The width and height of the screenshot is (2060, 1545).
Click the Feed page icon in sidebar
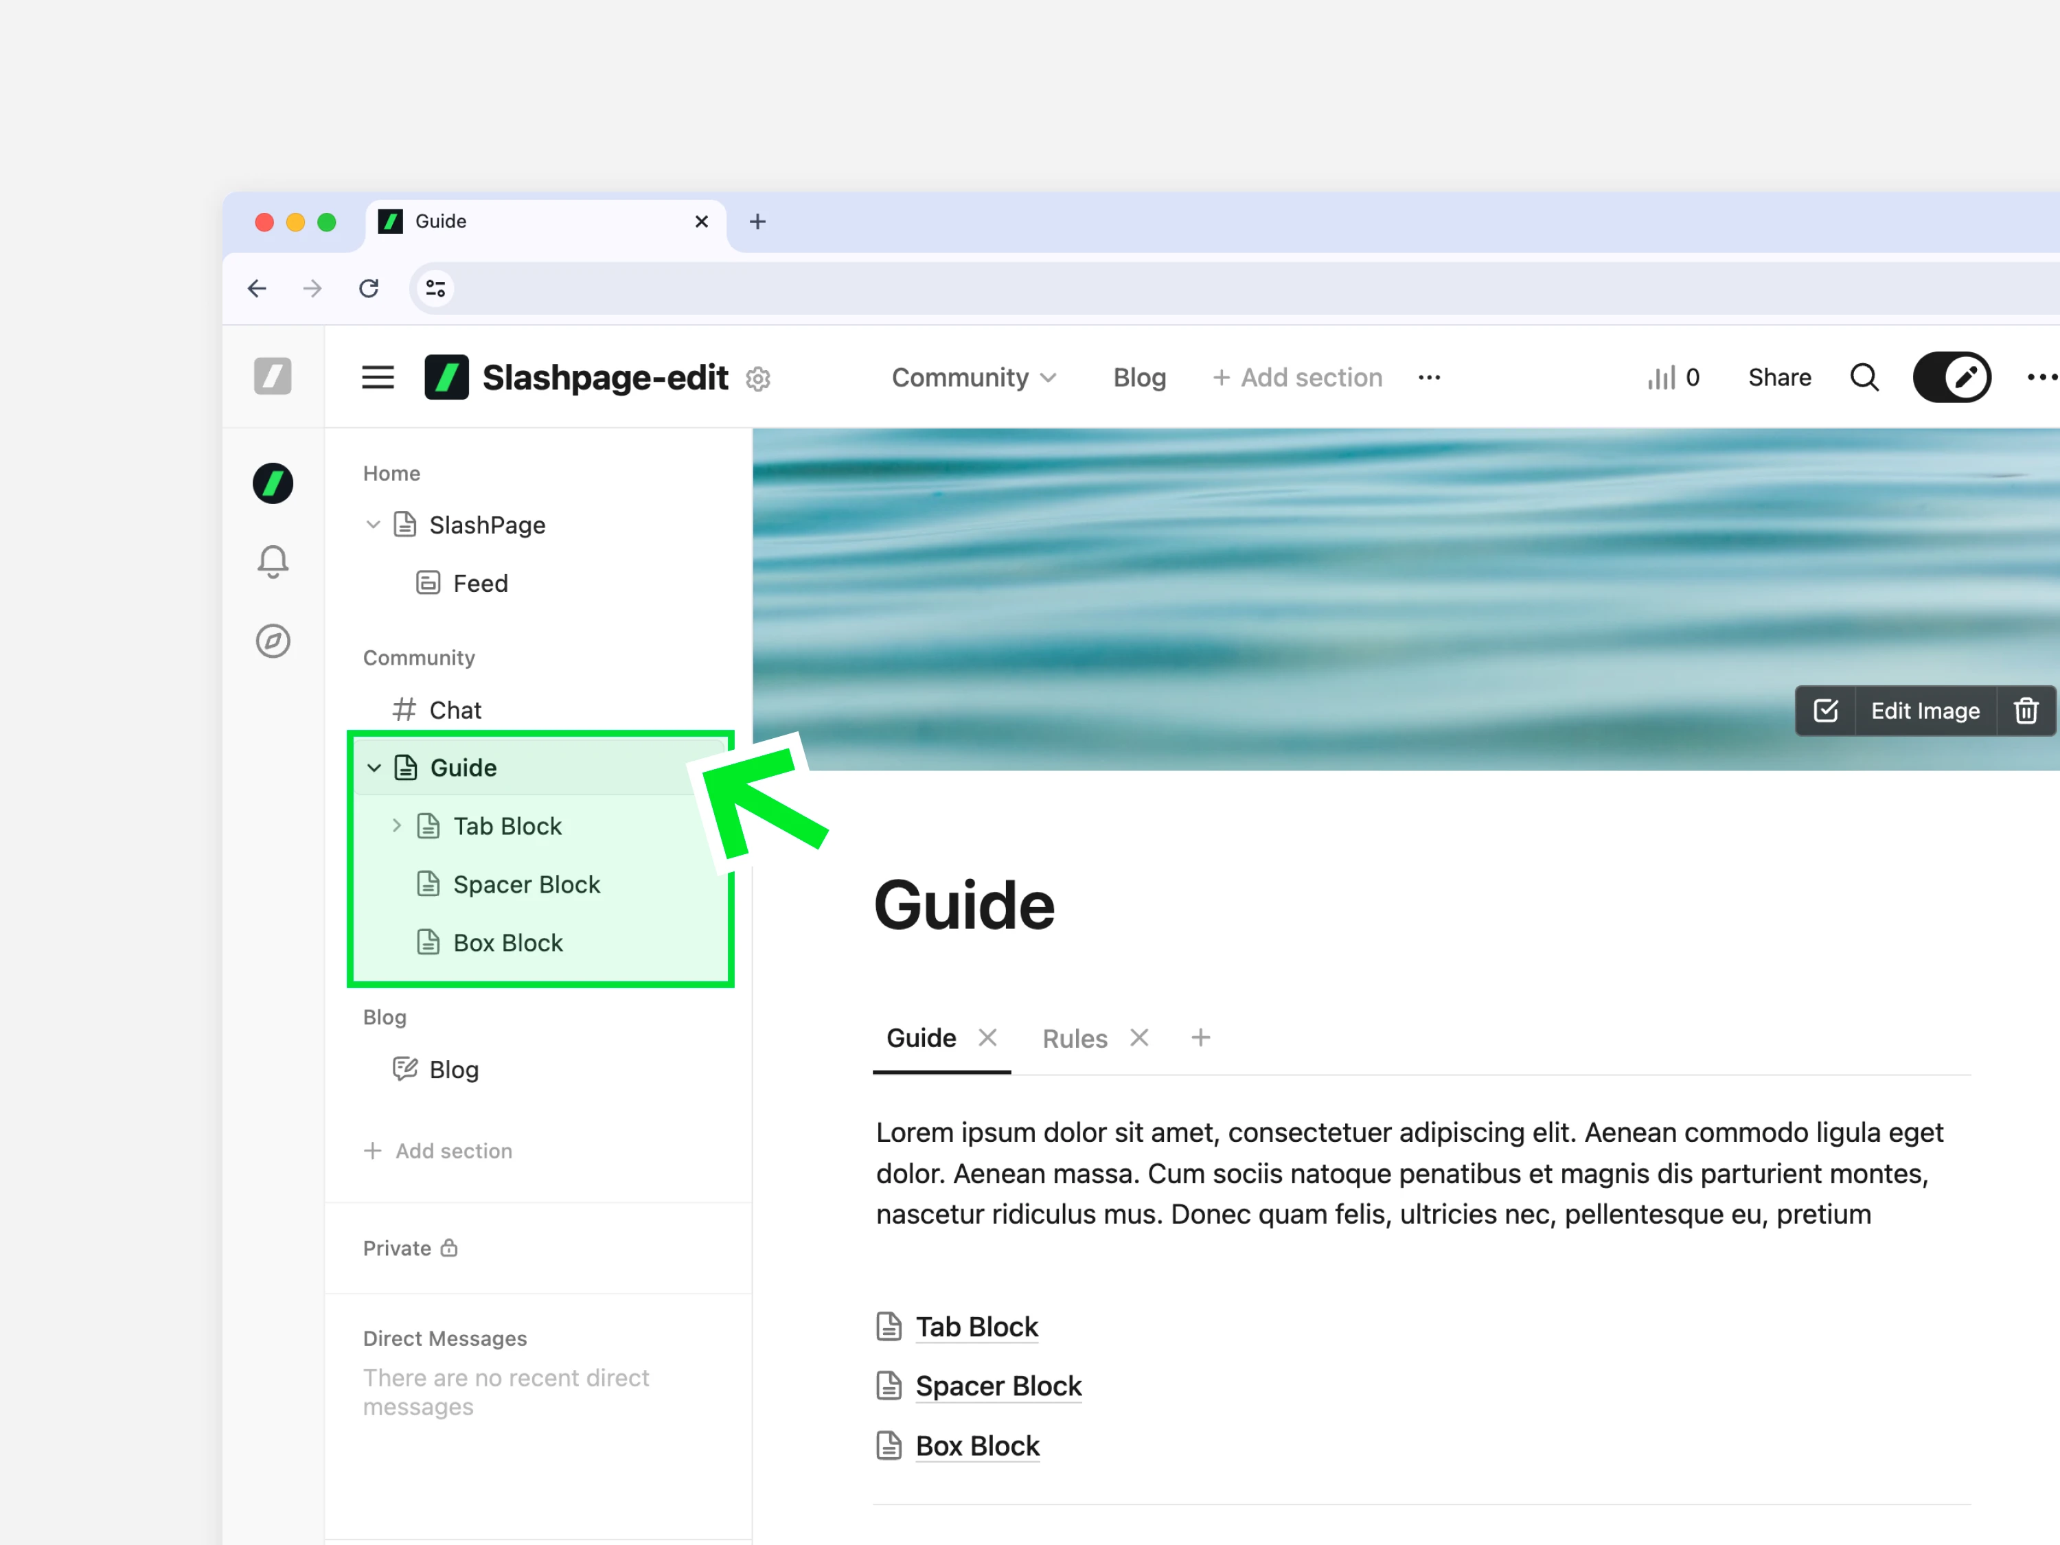[x=428, y=583]
